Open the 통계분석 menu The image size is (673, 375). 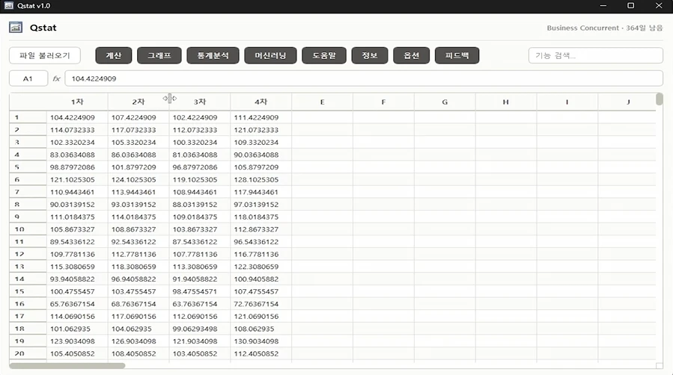[x=213, y=55]
